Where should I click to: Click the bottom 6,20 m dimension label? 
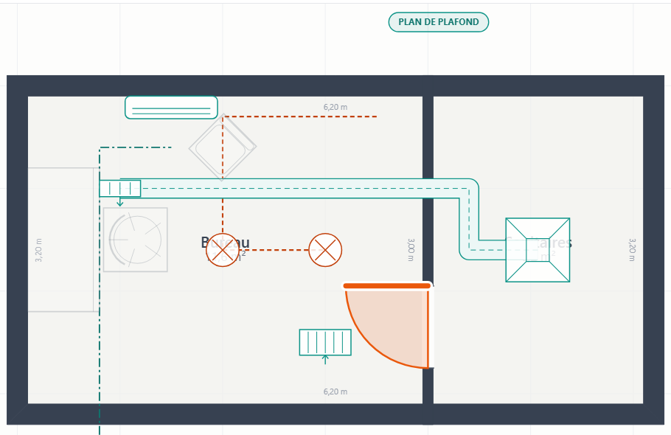pyautogui.click(x=335, y=391)
